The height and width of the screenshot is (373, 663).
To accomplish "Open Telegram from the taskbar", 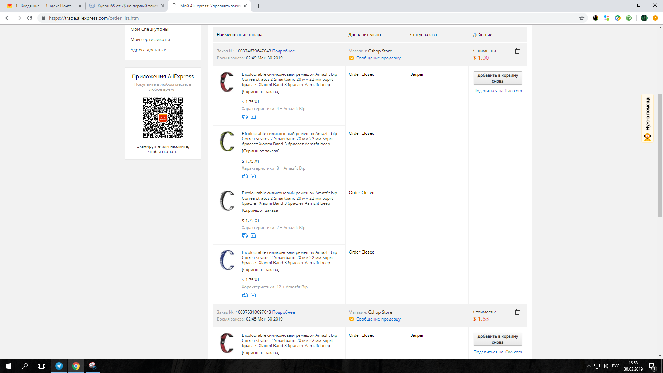I will [x=59, y=366].
